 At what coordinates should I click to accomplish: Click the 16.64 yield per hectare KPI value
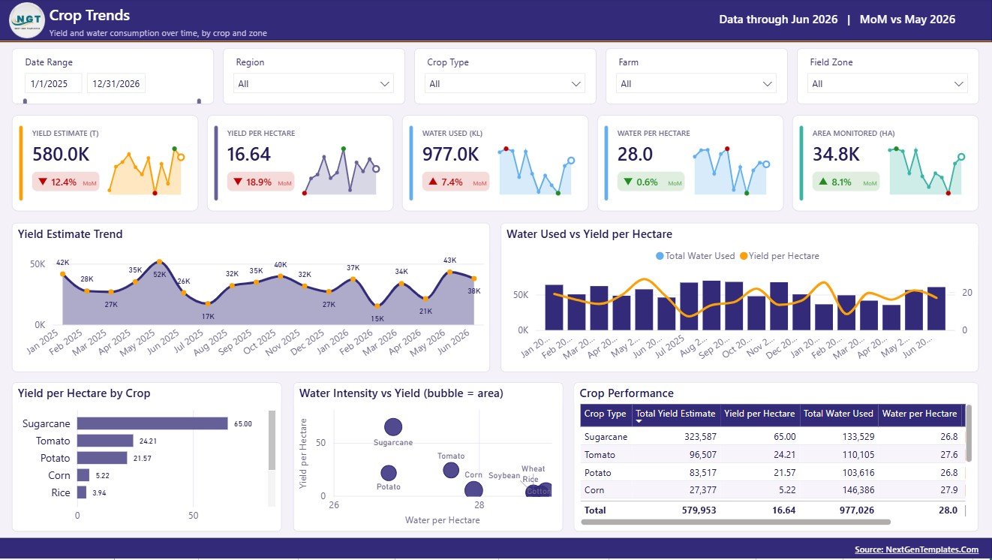[249, 155]
